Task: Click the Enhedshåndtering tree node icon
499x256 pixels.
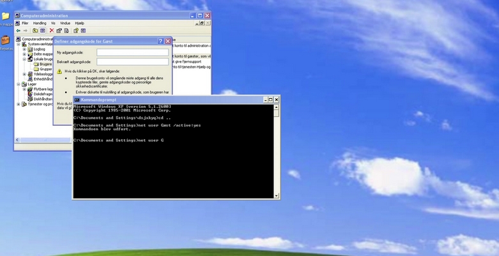Action: click(x=30, y=79)
